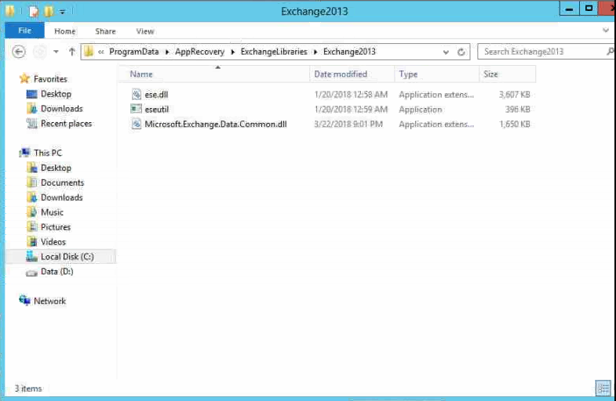616x401 pixels.
Task: Click Exchange2013 breadcrumb segment
Action: (349, 52)
